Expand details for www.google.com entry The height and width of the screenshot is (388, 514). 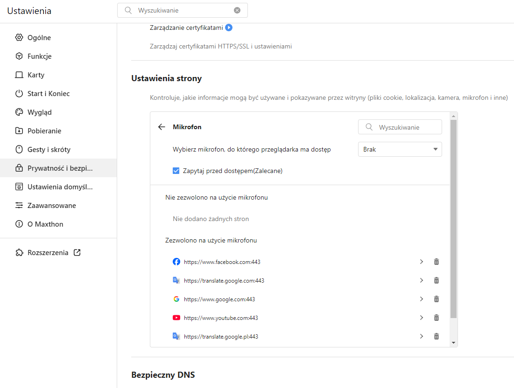point(422,299)
